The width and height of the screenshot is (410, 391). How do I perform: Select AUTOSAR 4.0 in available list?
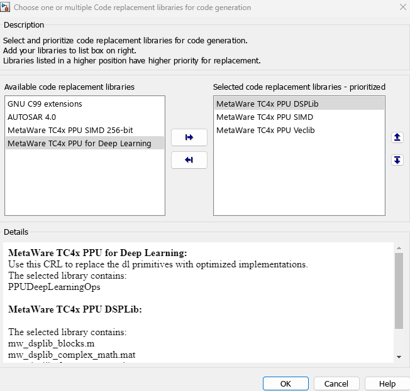coord(31,117)
